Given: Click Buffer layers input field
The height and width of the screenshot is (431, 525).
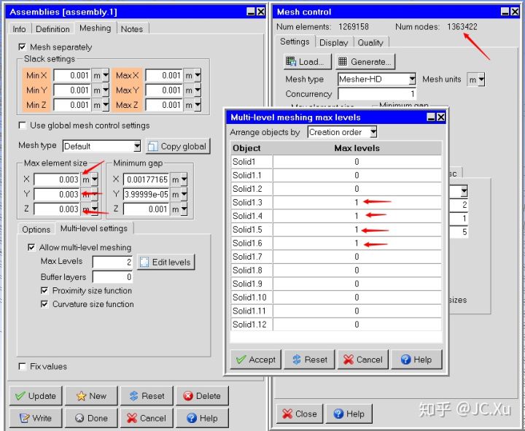Looking at the screenshot, I should tap(112, 277).
